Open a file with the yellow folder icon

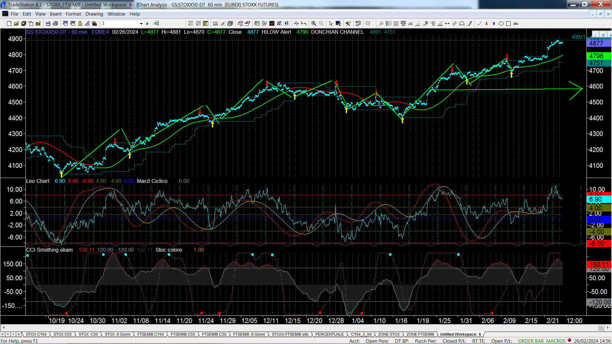16,24
